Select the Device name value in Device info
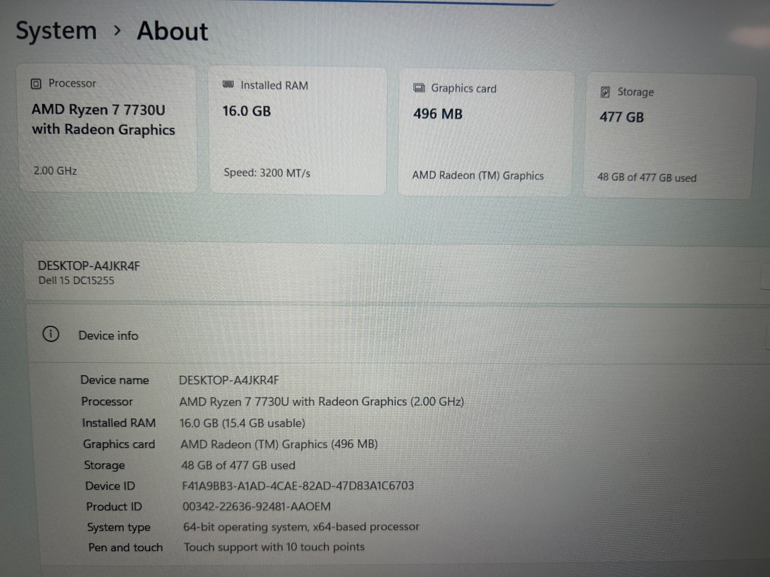Screen dimensions: 770x577 (229, 380)
